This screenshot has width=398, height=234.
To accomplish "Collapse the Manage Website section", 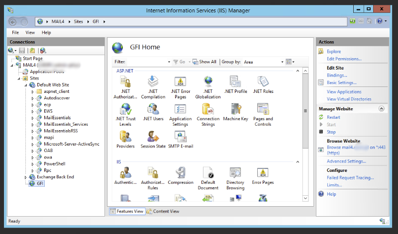I will pyautogui.click(x=381, y=109).
